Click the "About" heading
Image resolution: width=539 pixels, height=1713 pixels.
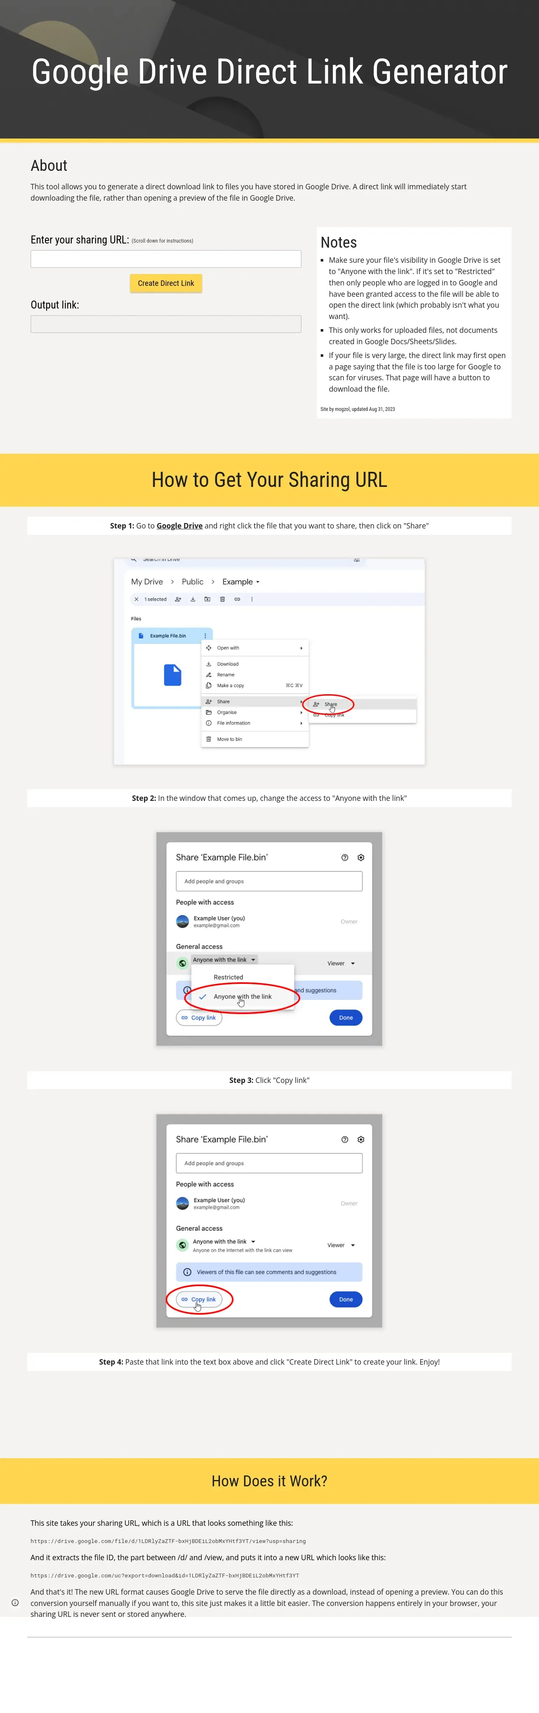tap(49, 165)
